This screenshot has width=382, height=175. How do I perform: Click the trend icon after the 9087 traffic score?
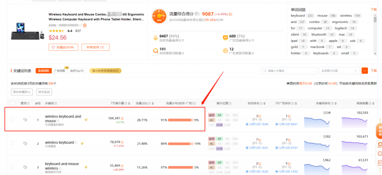pos(231,14)
